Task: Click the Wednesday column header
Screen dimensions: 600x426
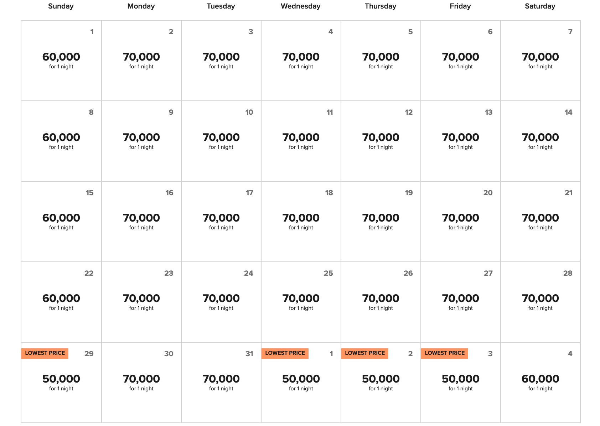Action: (x=301, y=6)
